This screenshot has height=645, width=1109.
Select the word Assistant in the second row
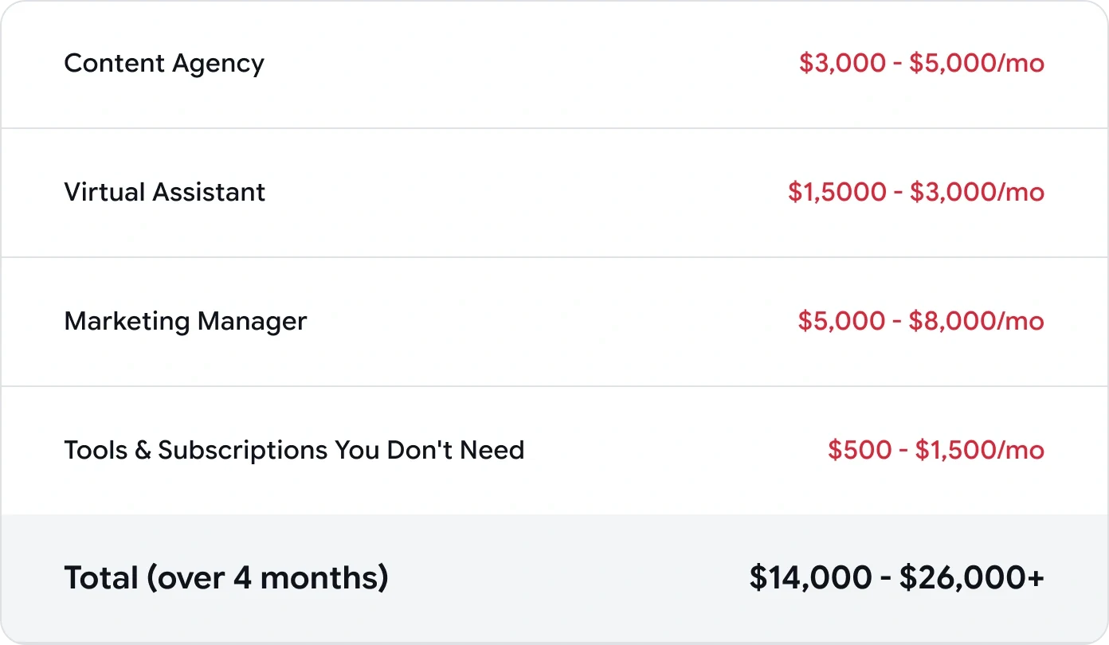(x=209, y=193)
